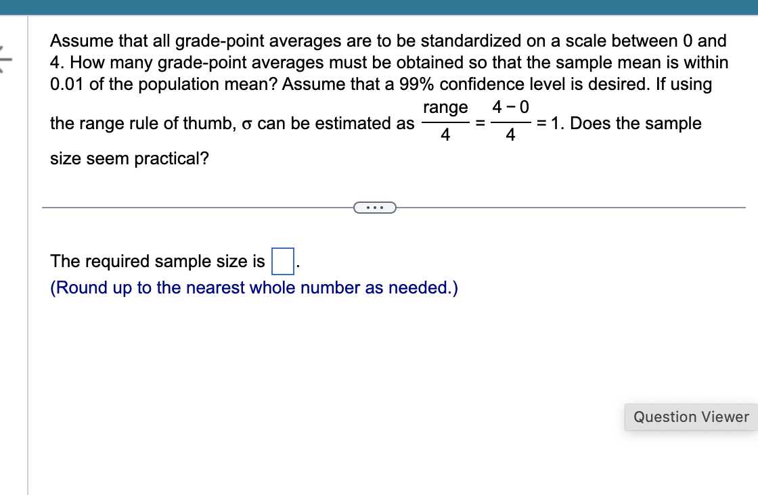758x495 pixels.
Task: Click the σ symbol in the question text
Action: click(x=246, y=124)
